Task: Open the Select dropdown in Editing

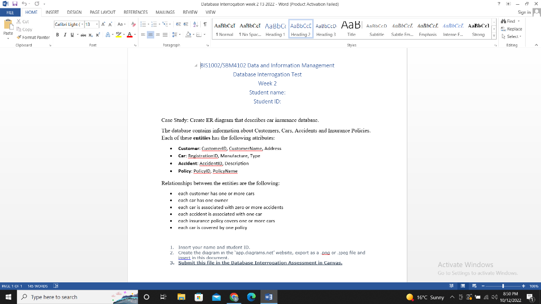Action: coord(511,36)
